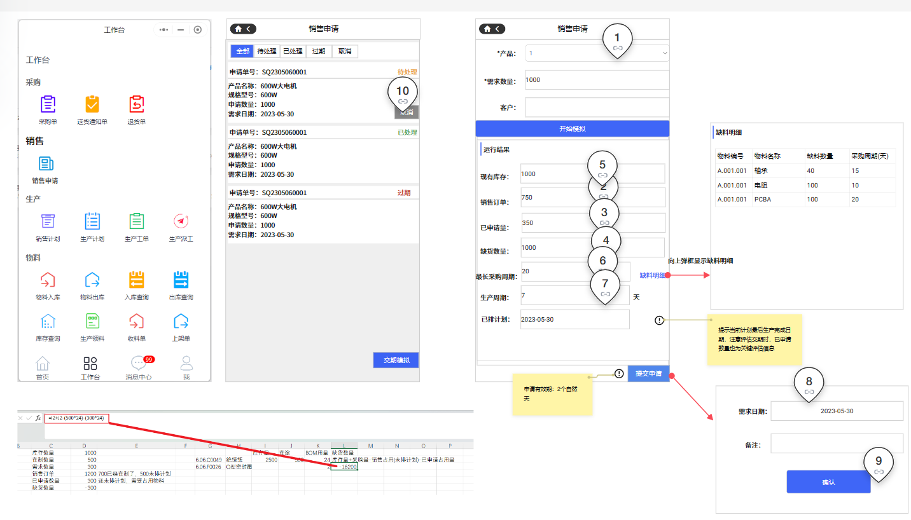Open the 生产领料 material picking icon
Image resolution: width=911 pixels, height=520 pixels.
coord(92,321)
